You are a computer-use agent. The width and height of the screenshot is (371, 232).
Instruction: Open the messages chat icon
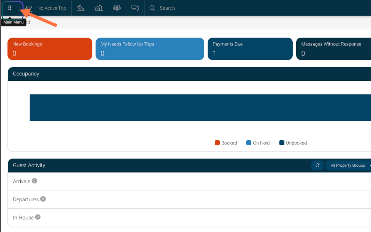[x=135, y=8]
